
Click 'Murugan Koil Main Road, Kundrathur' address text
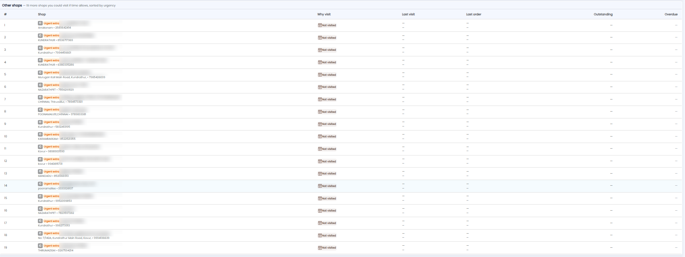click(62, 77)
